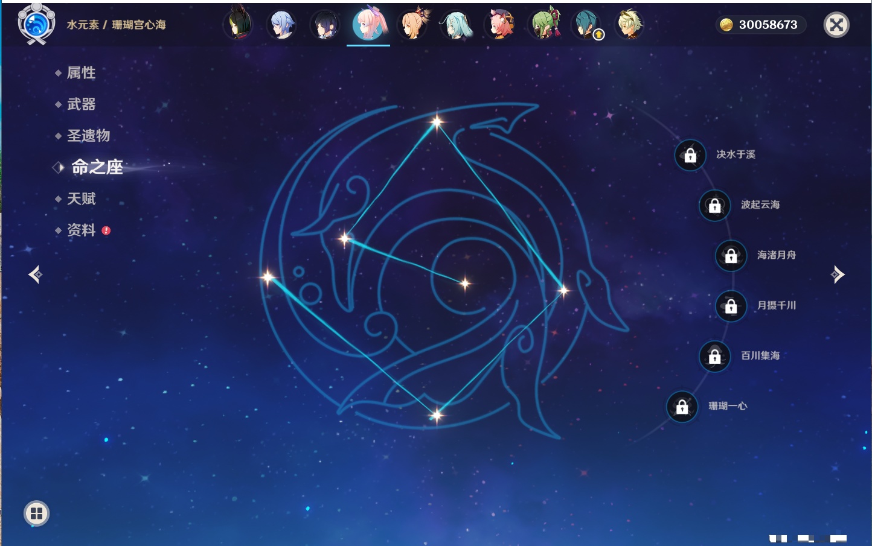Click the lock icon for 百川集海

(x=714, y=356)
